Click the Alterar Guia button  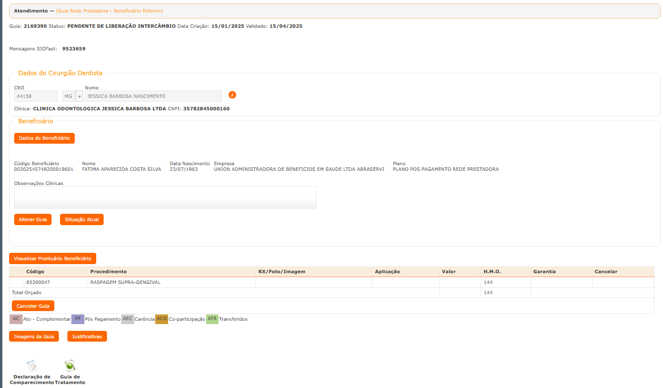(x=33, y=219)
